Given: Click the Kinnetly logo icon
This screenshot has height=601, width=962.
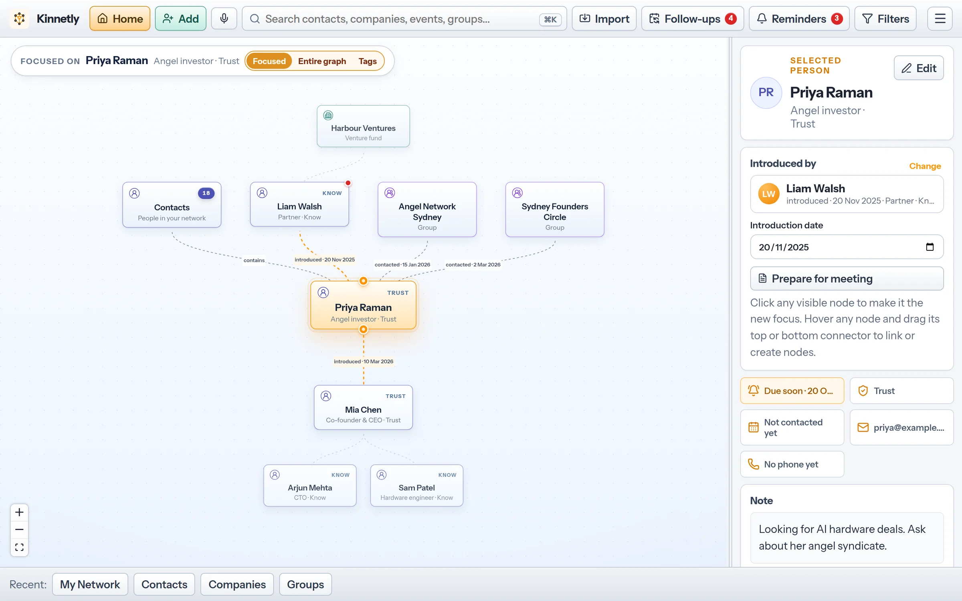Looking at the screenshot, I should pyautogui.click(x=19, y=18).
